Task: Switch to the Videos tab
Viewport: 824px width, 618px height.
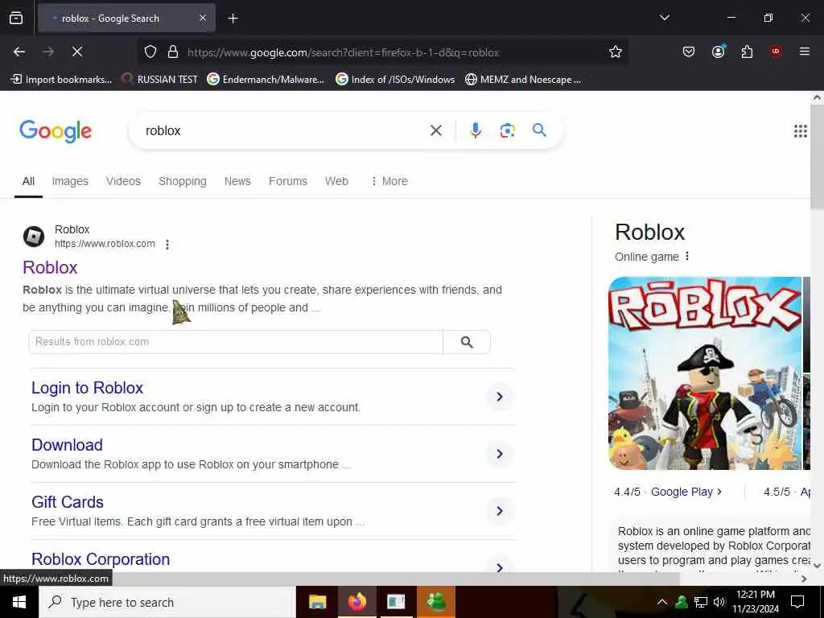Action: click(123, 181)
